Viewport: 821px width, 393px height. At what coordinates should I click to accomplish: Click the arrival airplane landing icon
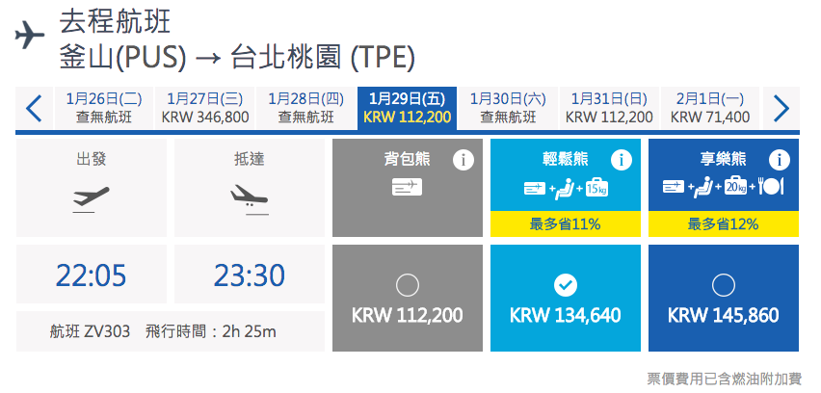250,199
